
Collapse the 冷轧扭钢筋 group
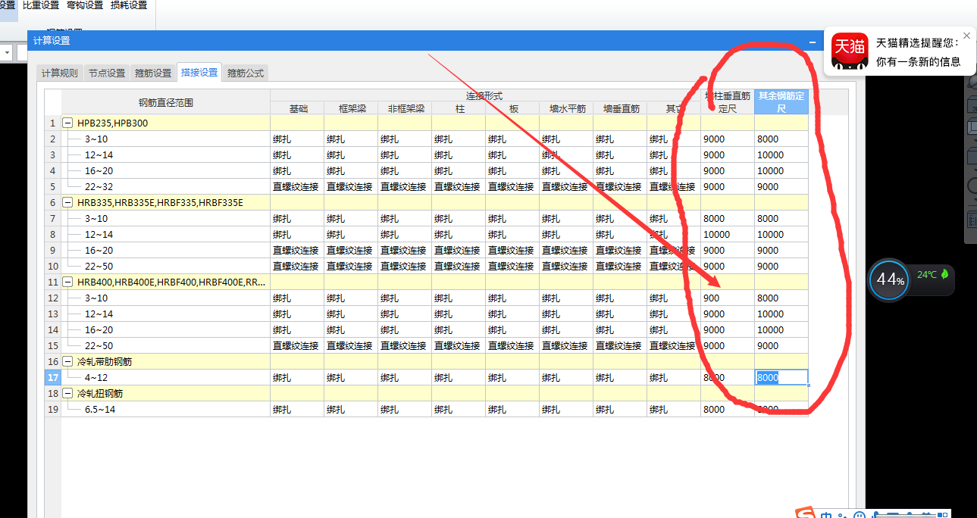(x=68, y=394)
